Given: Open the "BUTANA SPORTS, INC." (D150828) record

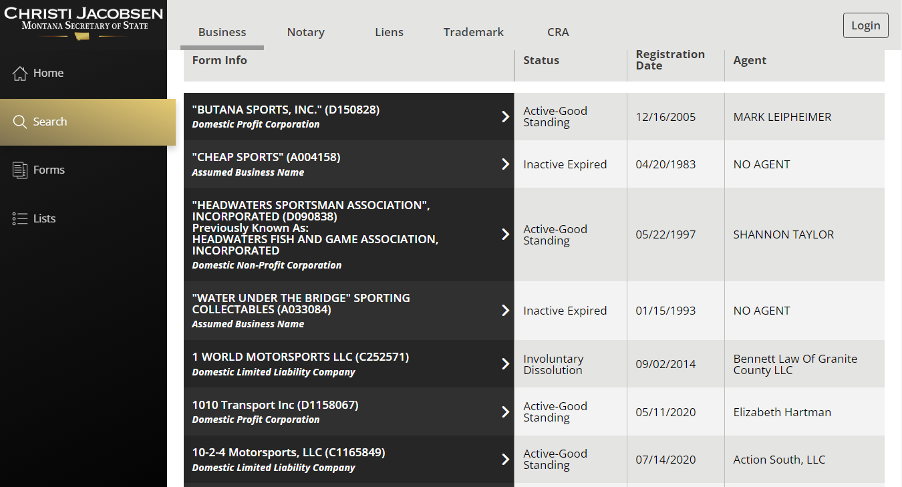Looking at the screenshot, I should [x=349, y=117].
